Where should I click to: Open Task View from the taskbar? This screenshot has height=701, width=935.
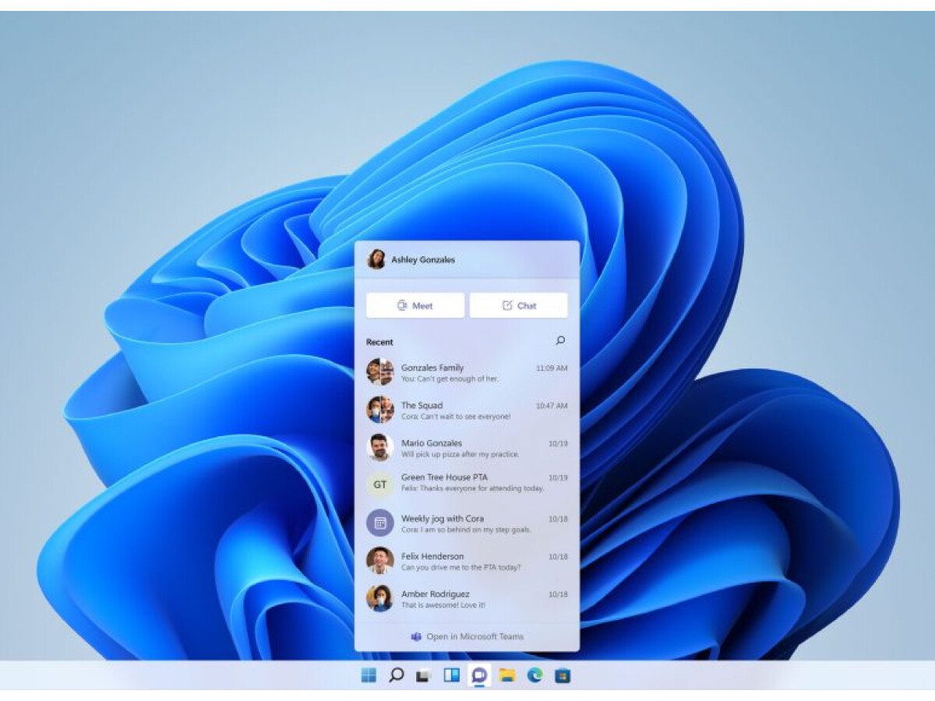click(423, 675)
